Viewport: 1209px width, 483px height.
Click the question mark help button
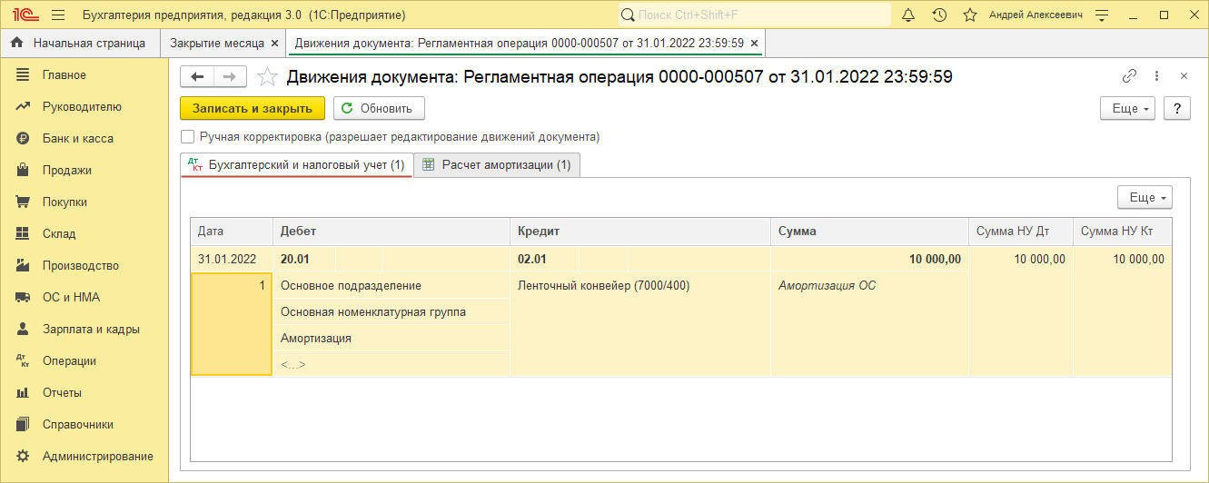click(x=1177, y=109)
